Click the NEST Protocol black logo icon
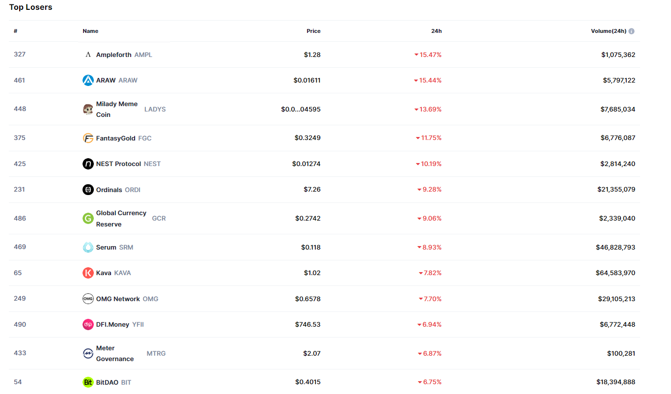 pyautogui.click(x=88, y=164)
